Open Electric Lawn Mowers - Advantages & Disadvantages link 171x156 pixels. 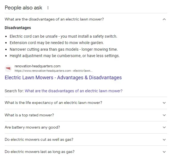pyautogui.click(x=63, y=78)
